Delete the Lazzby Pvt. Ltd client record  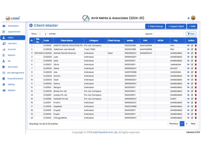(x=196, y=95)
